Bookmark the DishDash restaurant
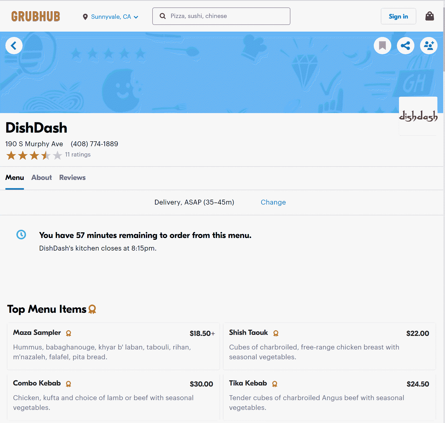Screen dimensions: 445x423 (382, 46)
